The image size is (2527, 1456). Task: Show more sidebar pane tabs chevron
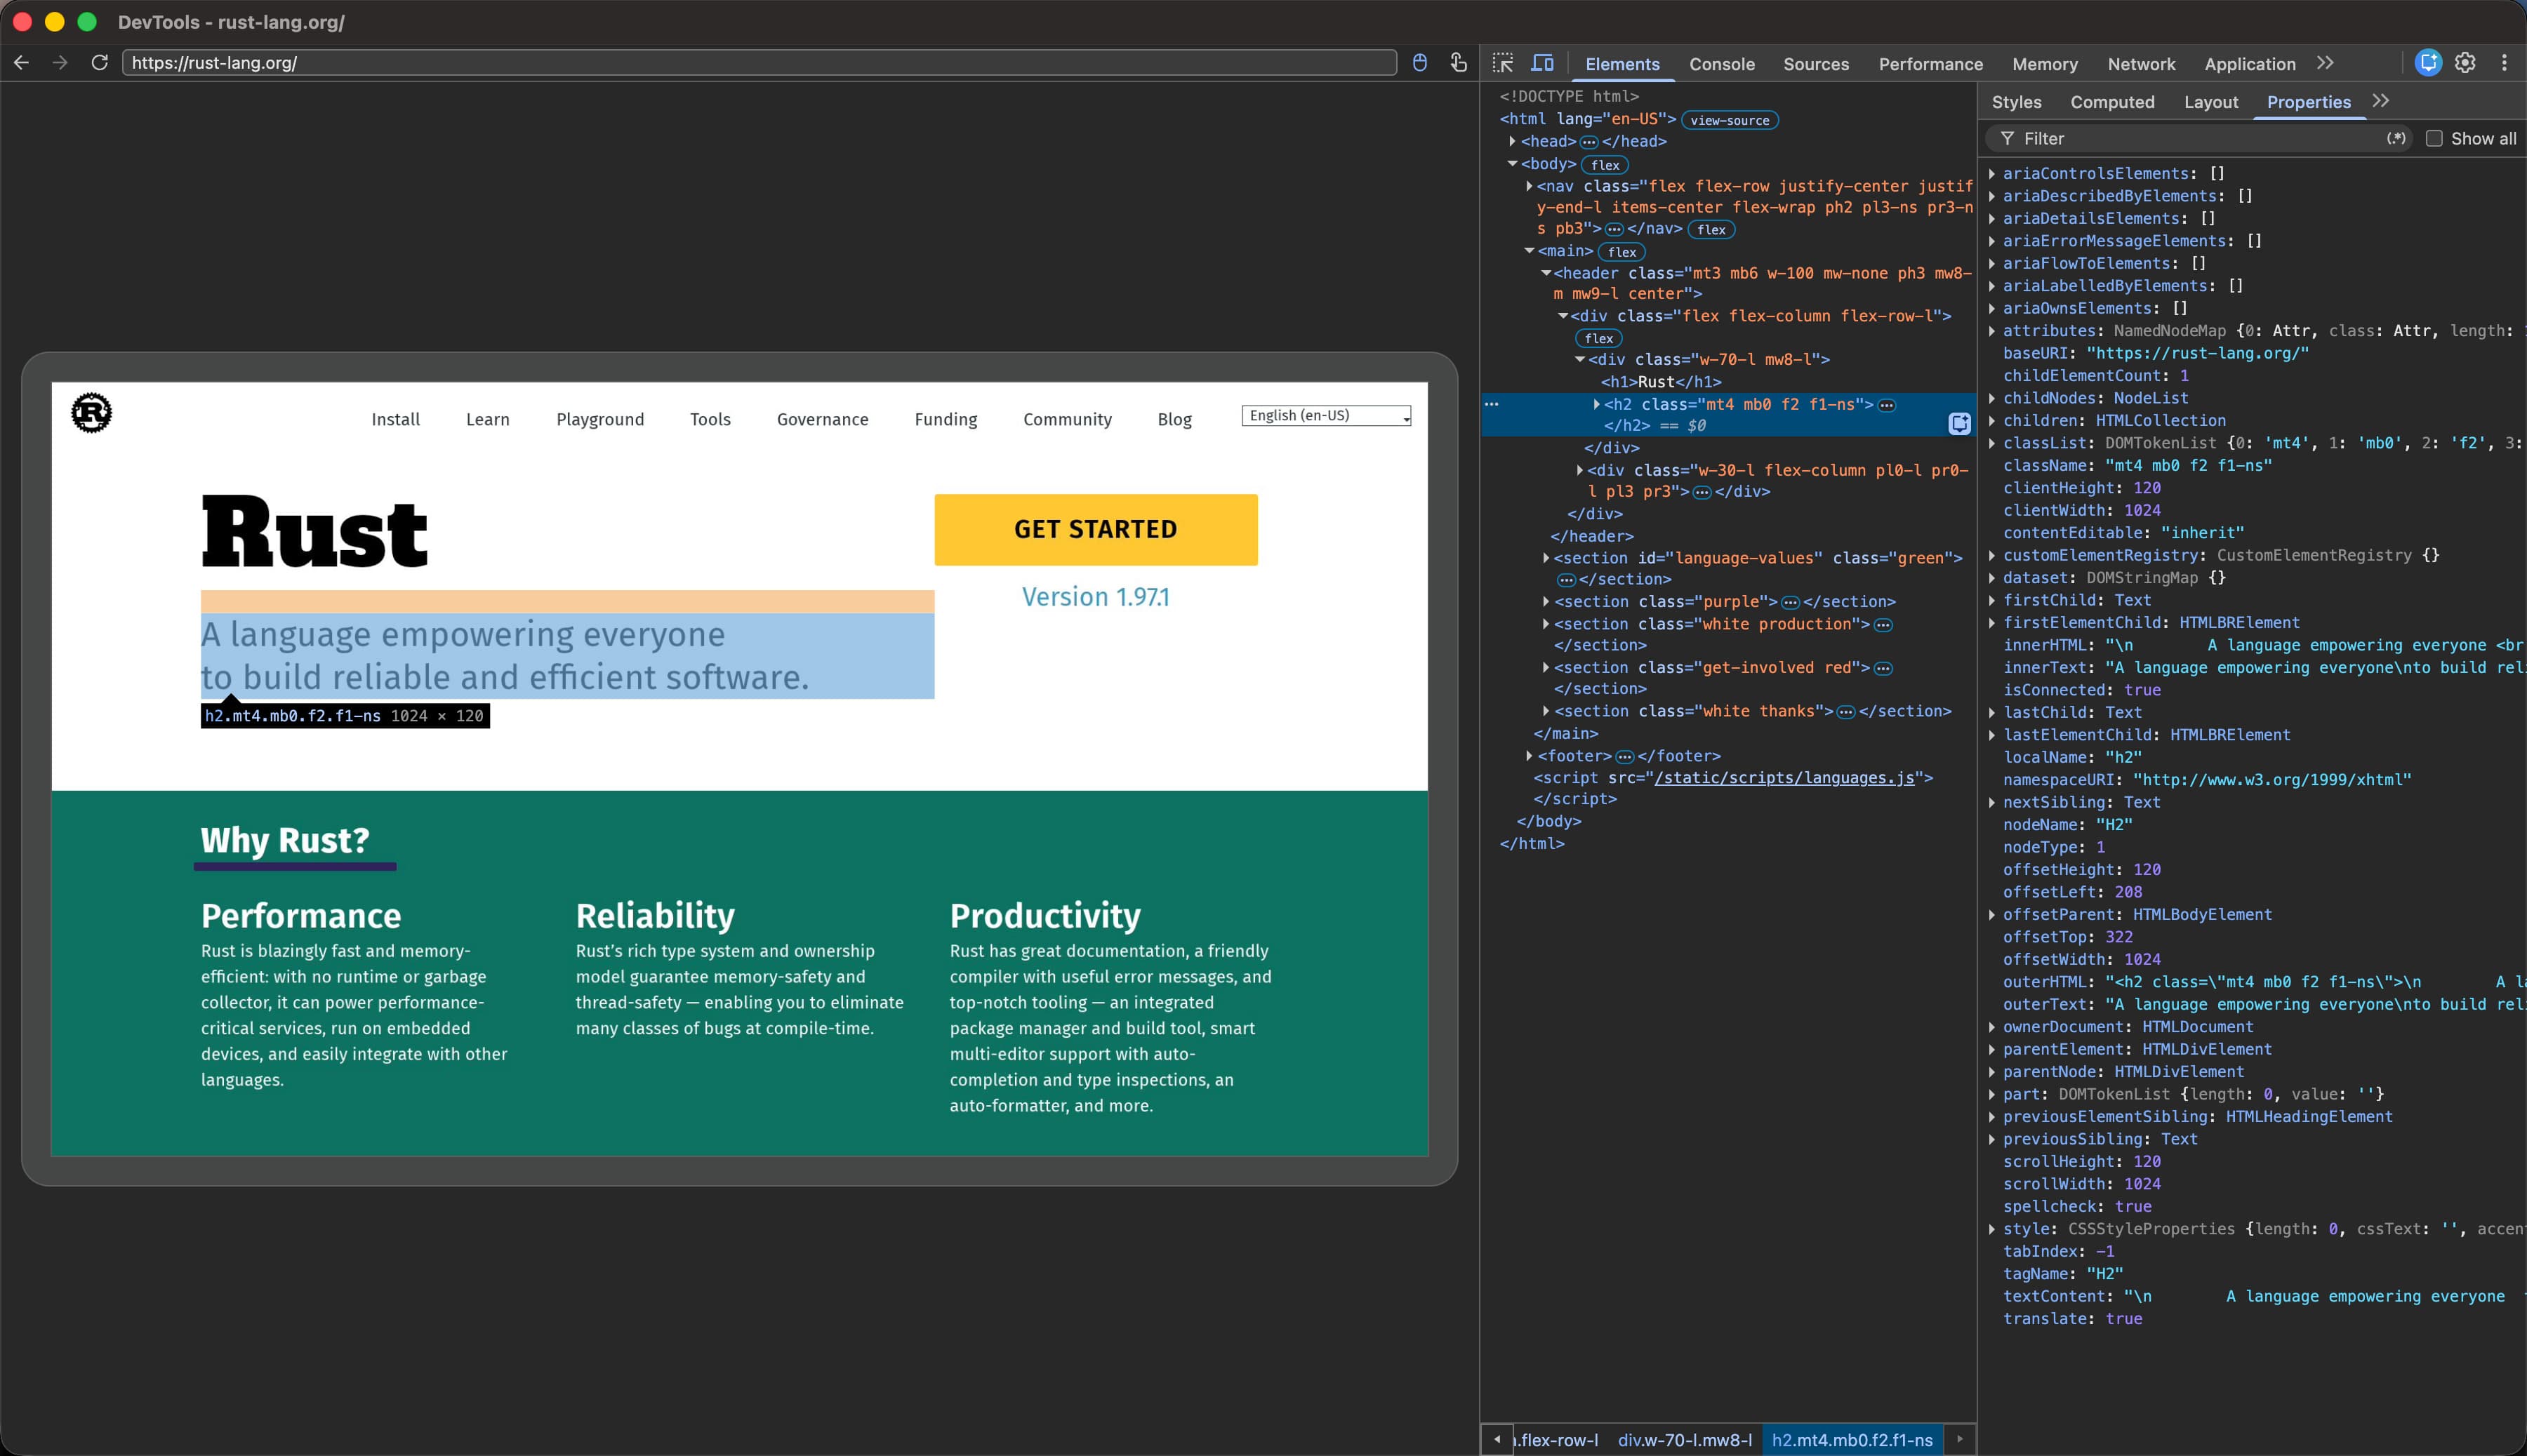[2381, 101]
